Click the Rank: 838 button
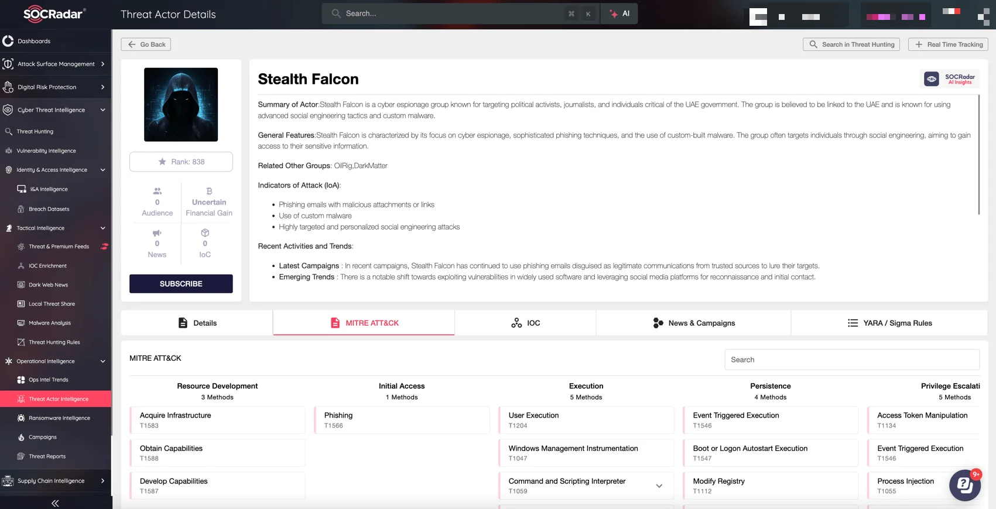This screenshot has height=509, width=996. [181, 162]
